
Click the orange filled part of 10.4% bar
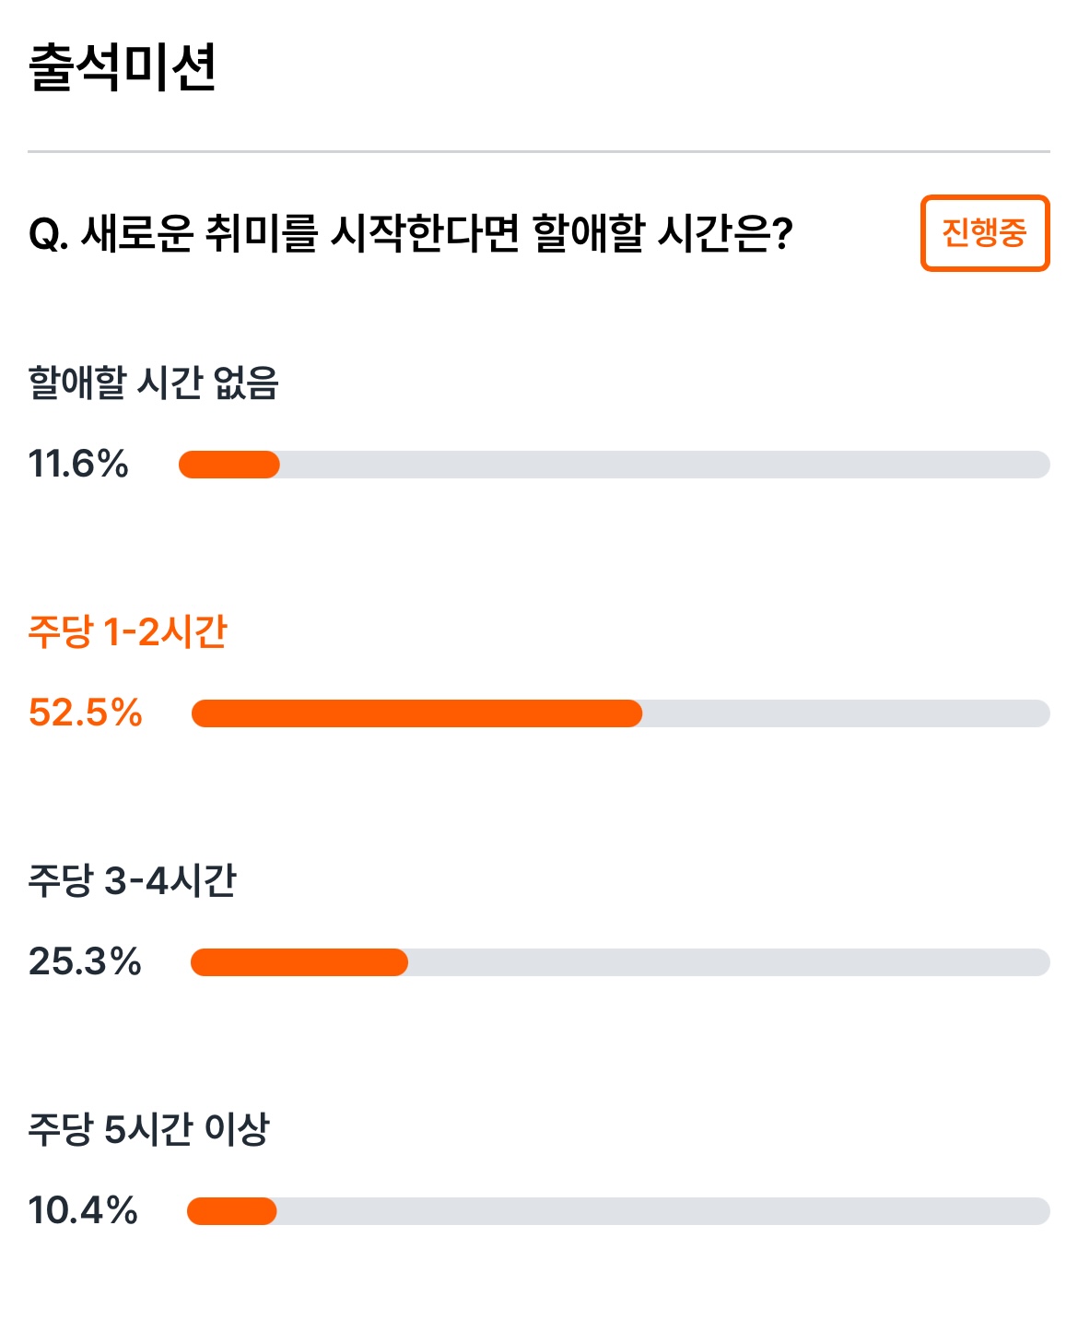click(x=231, y=1211)
